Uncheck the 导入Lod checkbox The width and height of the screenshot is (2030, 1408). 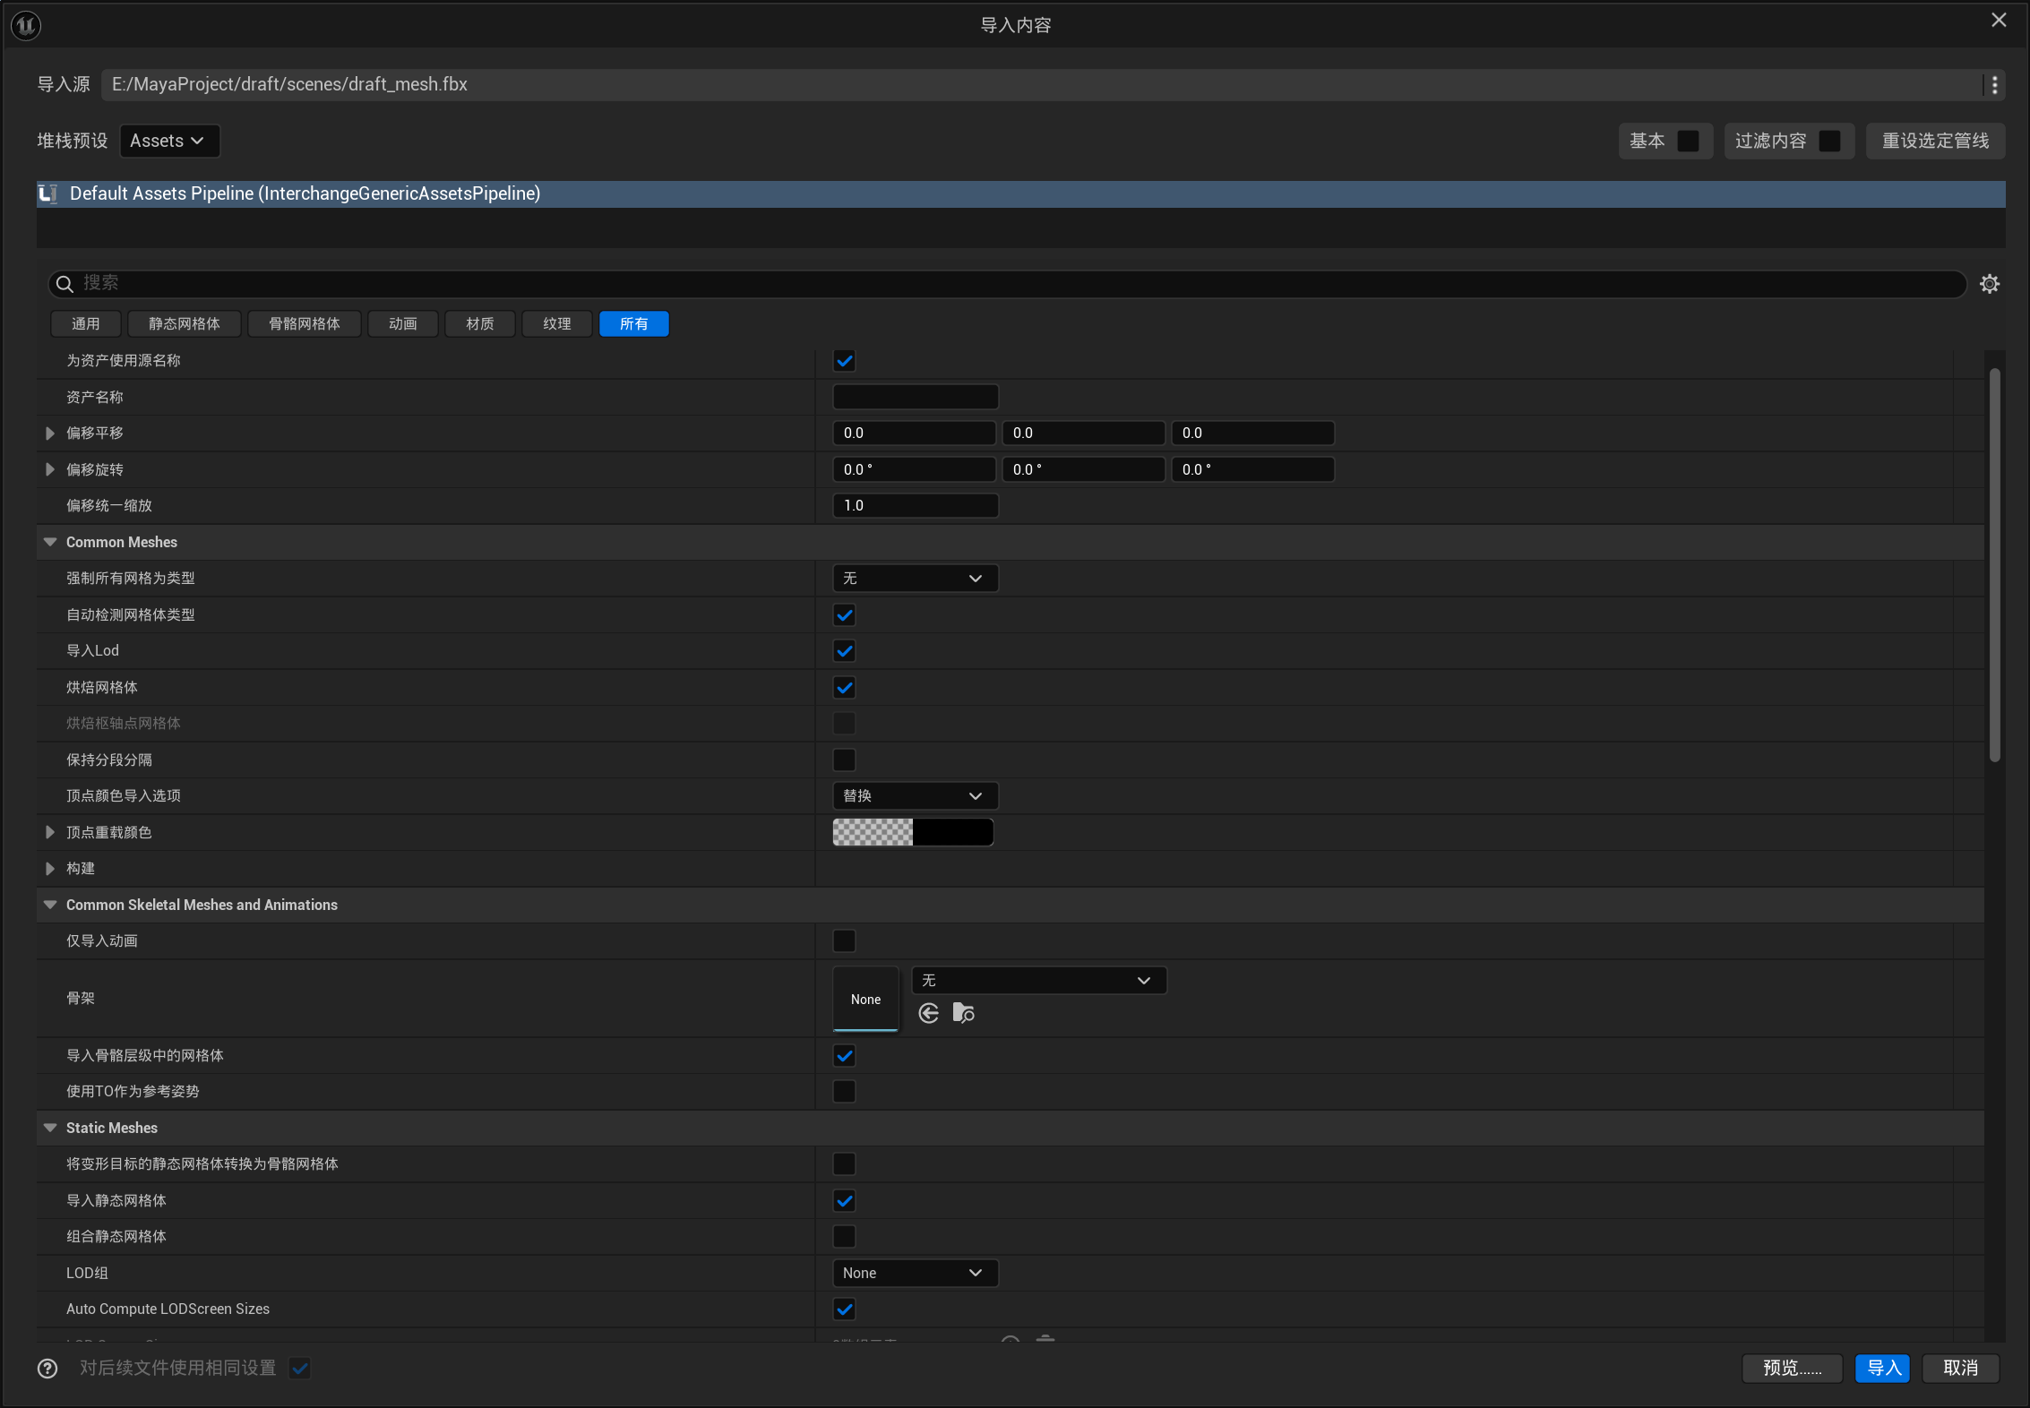[844, 651]
